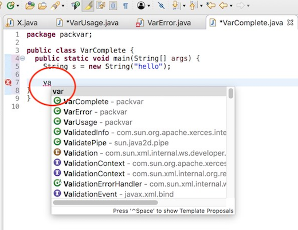Click the Next Annotation down-arrow icon
This screenshot has height=230, width=298.
[x=176, y=6]
